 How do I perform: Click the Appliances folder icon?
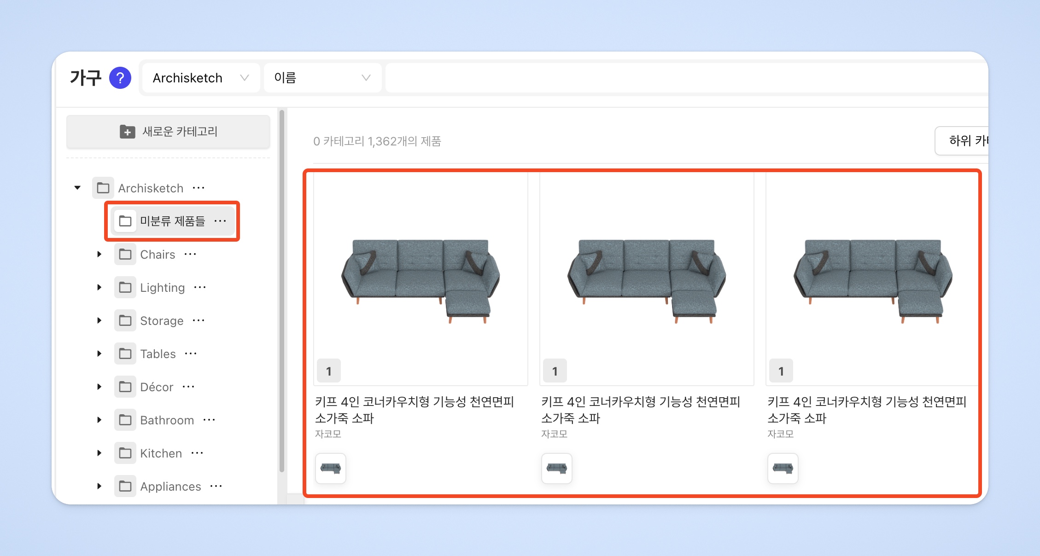[125, 486]
